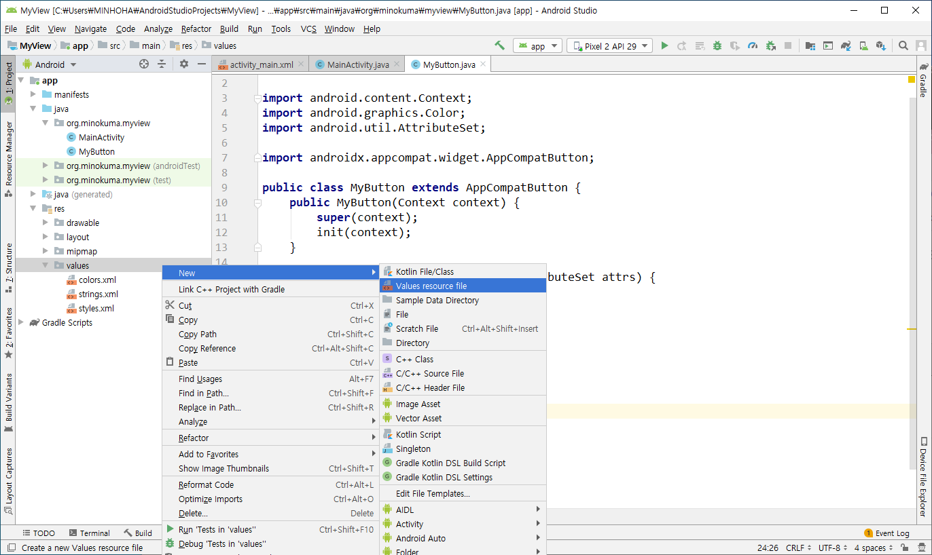Select Values resource file from New submenu

[x=463, y=286]
